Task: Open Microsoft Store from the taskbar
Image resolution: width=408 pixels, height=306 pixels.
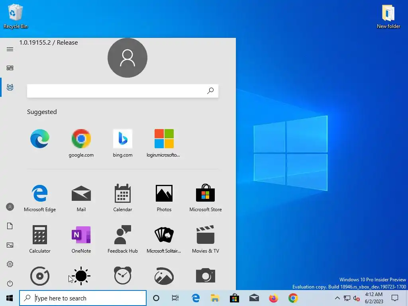Action: [234, 298]
